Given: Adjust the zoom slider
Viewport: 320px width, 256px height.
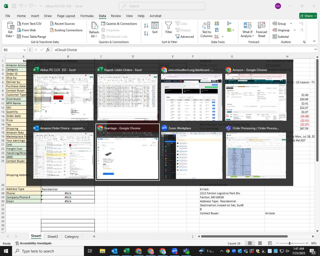Looking at the screenshot, I should [289, 243].
